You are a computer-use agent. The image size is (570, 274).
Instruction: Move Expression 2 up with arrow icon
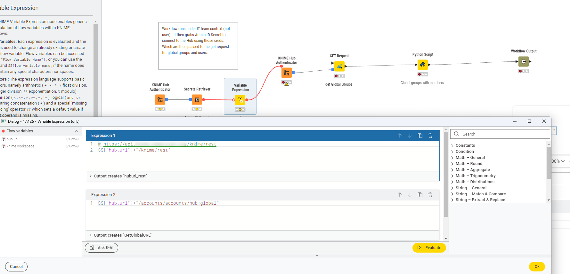[400, 195]
